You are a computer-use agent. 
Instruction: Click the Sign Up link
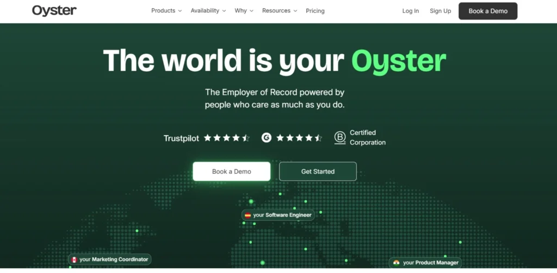coord(441,11)
